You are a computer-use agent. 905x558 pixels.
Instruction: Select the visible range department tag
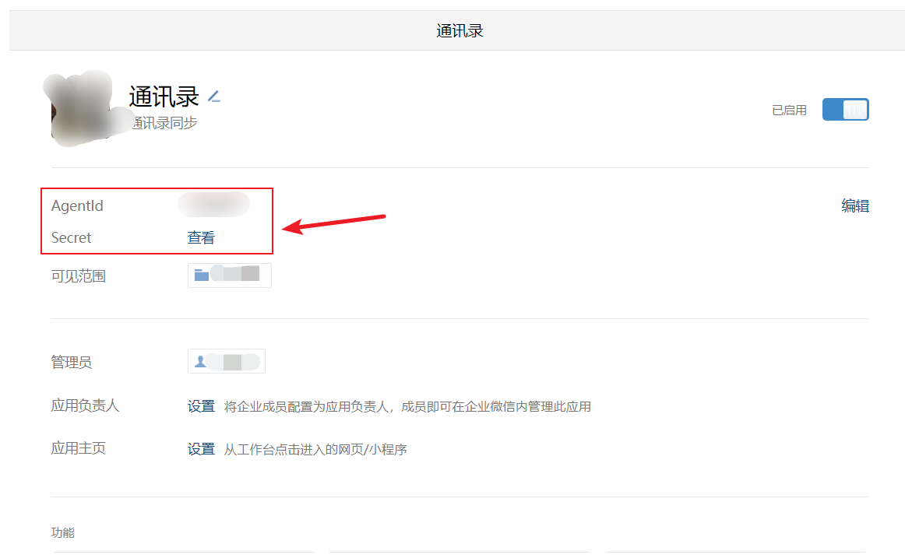click(229, 275)
